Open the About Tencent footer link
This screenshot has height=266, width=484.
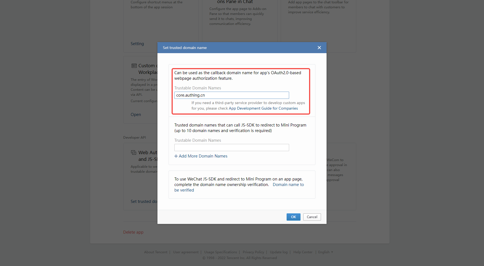(x=156, y=252)
